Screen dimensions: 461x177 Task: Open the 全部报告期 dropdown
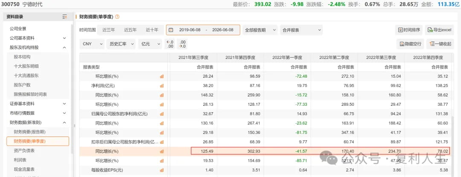pos(260,30)
